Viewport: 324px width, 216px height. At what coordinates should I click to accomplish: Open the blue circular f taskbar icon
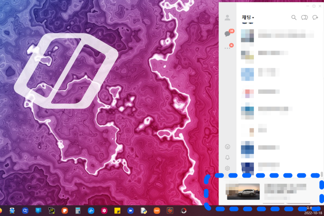[91, 211]
